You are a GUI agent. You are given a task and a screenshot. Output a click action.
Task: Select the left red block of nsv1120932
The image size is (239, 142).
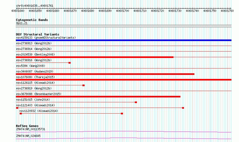pos(21,114)
